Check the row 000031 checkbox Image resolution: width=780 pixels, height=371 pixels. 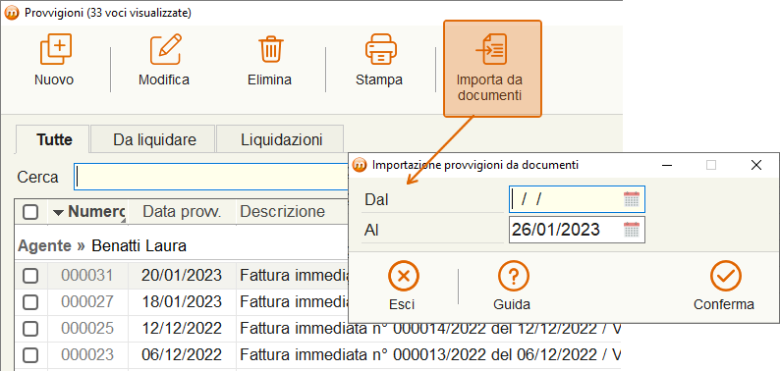[30, 276]
